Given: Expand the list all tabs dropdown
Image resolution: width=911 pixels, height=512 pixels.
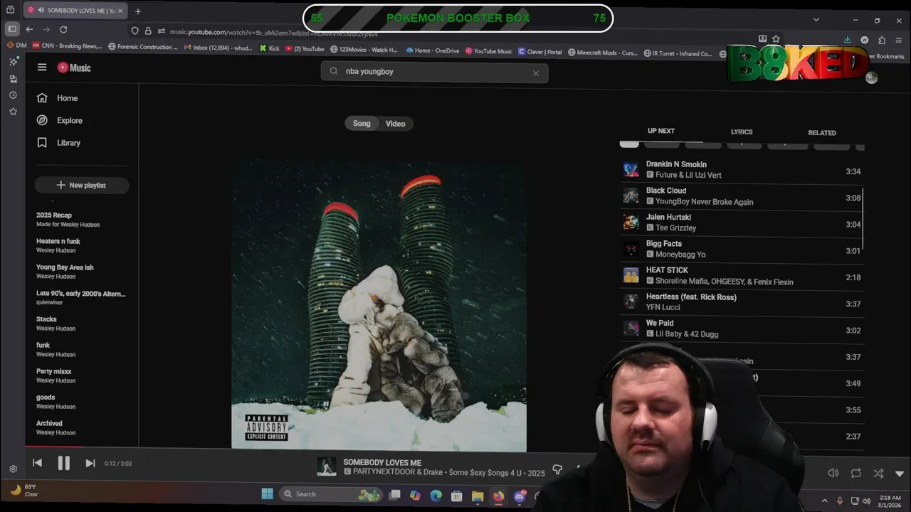Looking at the screenshot, I should (816, 19).
